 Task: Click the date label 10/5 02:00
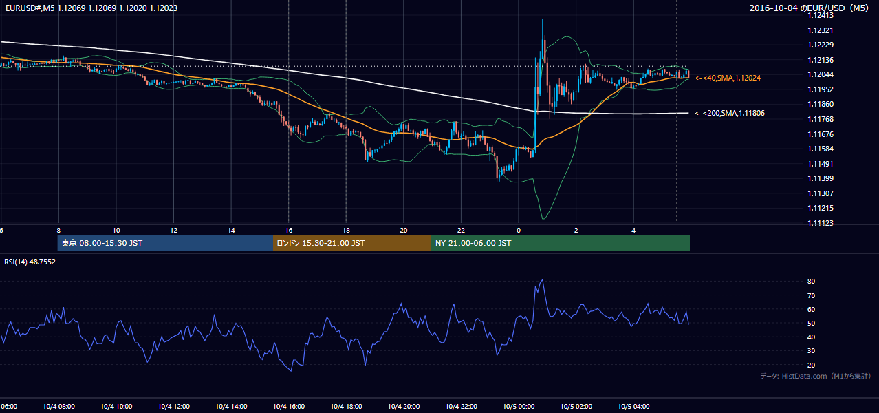pos(576,407)
